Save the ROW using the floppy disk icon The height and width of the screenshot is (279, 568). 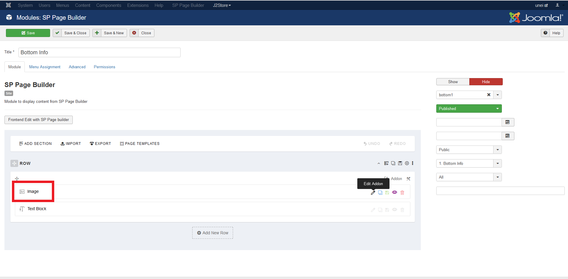[400, 163]
